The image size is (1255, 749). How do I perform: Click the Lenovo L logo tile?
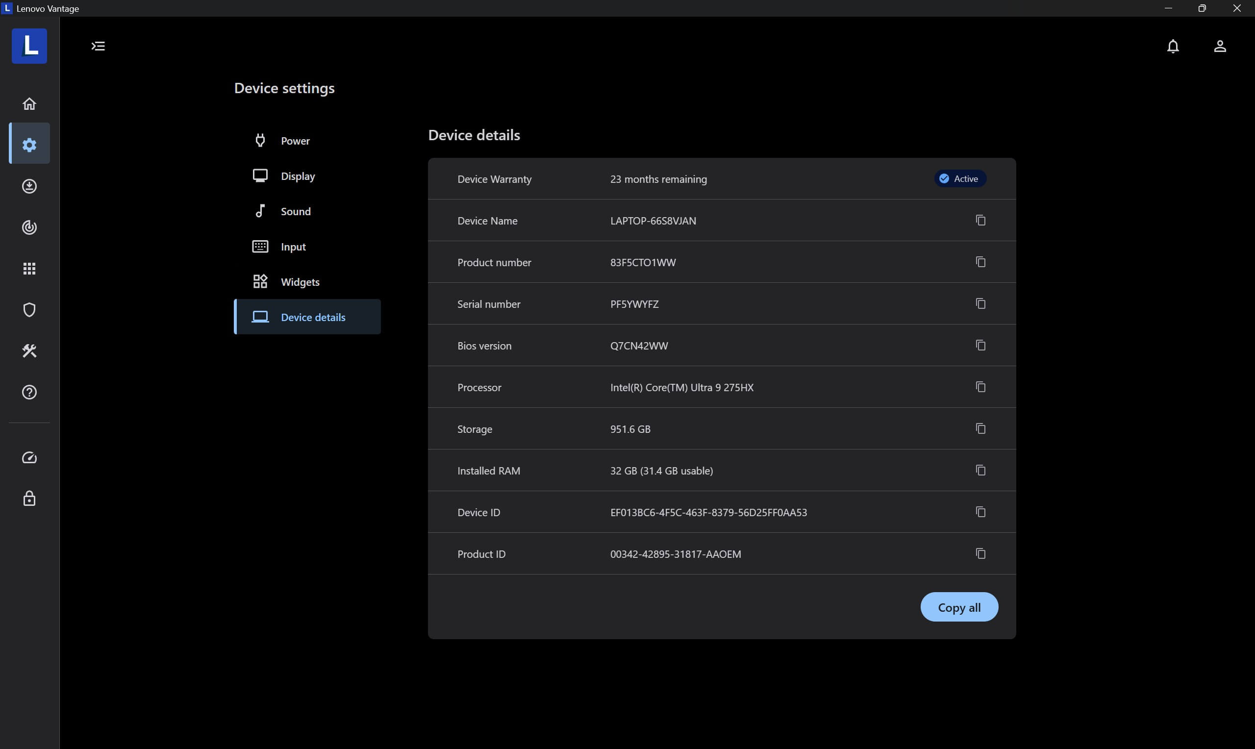(29, 46)
